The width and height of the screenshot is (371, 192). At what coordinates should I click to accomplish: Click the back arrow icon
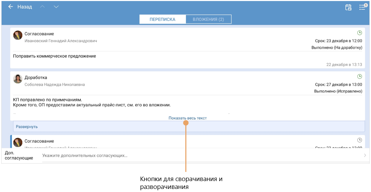[11, 7]
